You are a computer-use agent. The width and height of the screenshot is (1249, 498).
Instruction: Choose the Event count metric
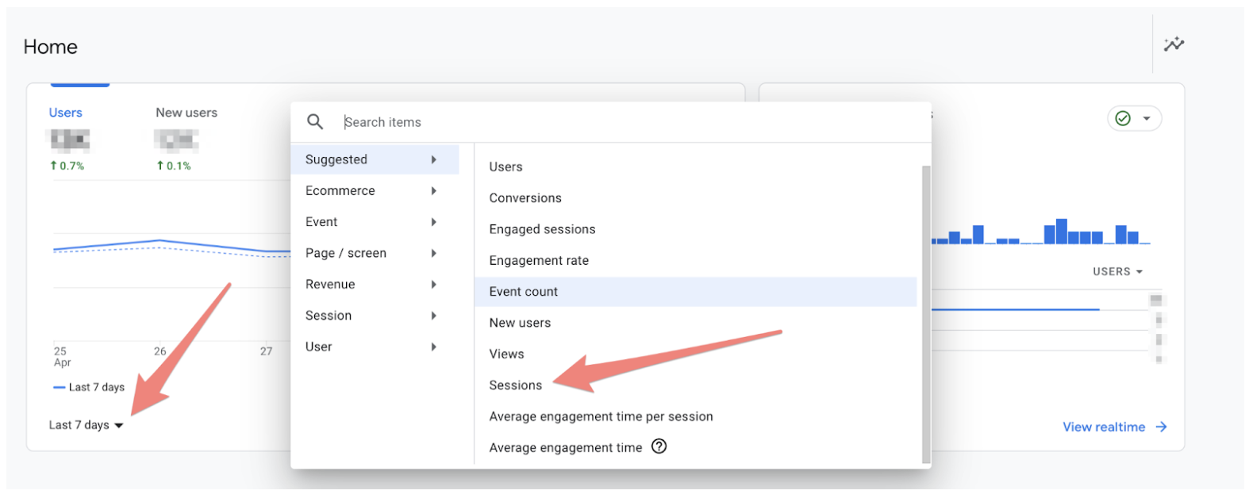coord(524,292)
